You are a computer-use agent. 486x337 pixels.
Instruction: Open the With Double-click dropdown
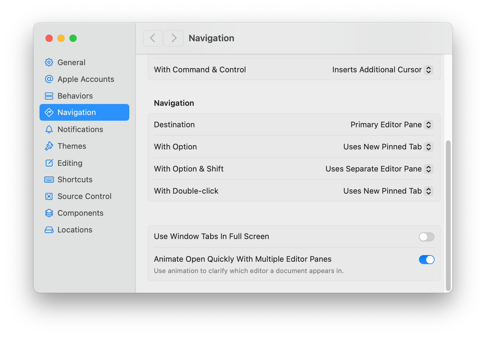coord(429,191)
